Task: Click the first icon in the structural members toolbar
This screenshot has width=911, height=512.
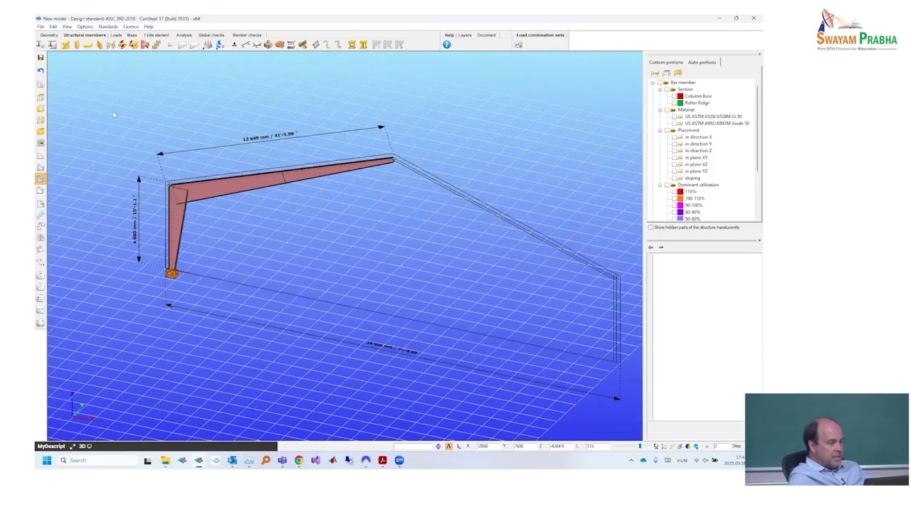Action: pyautogui.click(x=41, y=45)
